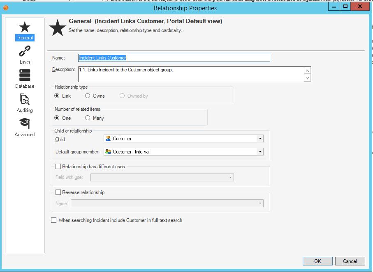Open the Default group member dropdown

pos(259,151)
